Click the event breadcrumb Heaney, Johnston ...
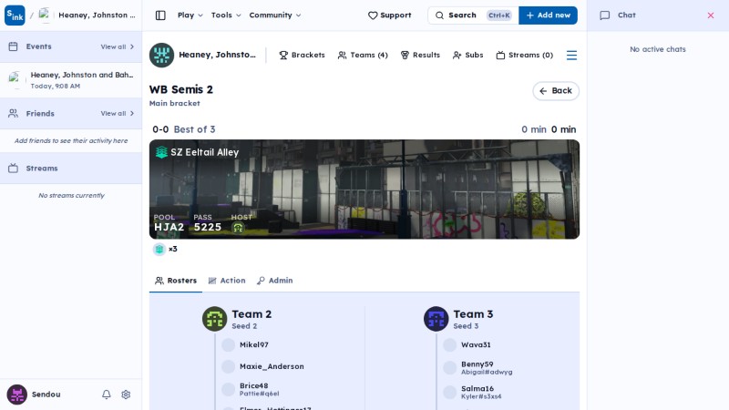Image resolution: width=729 pixels, height=410 pixels. (97, 15)
